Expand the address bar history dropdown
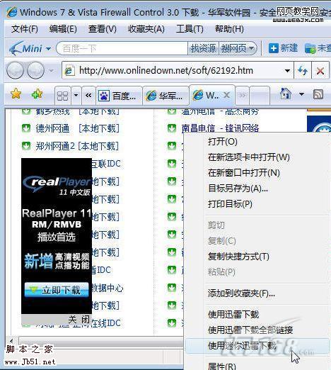 point(287,71)
